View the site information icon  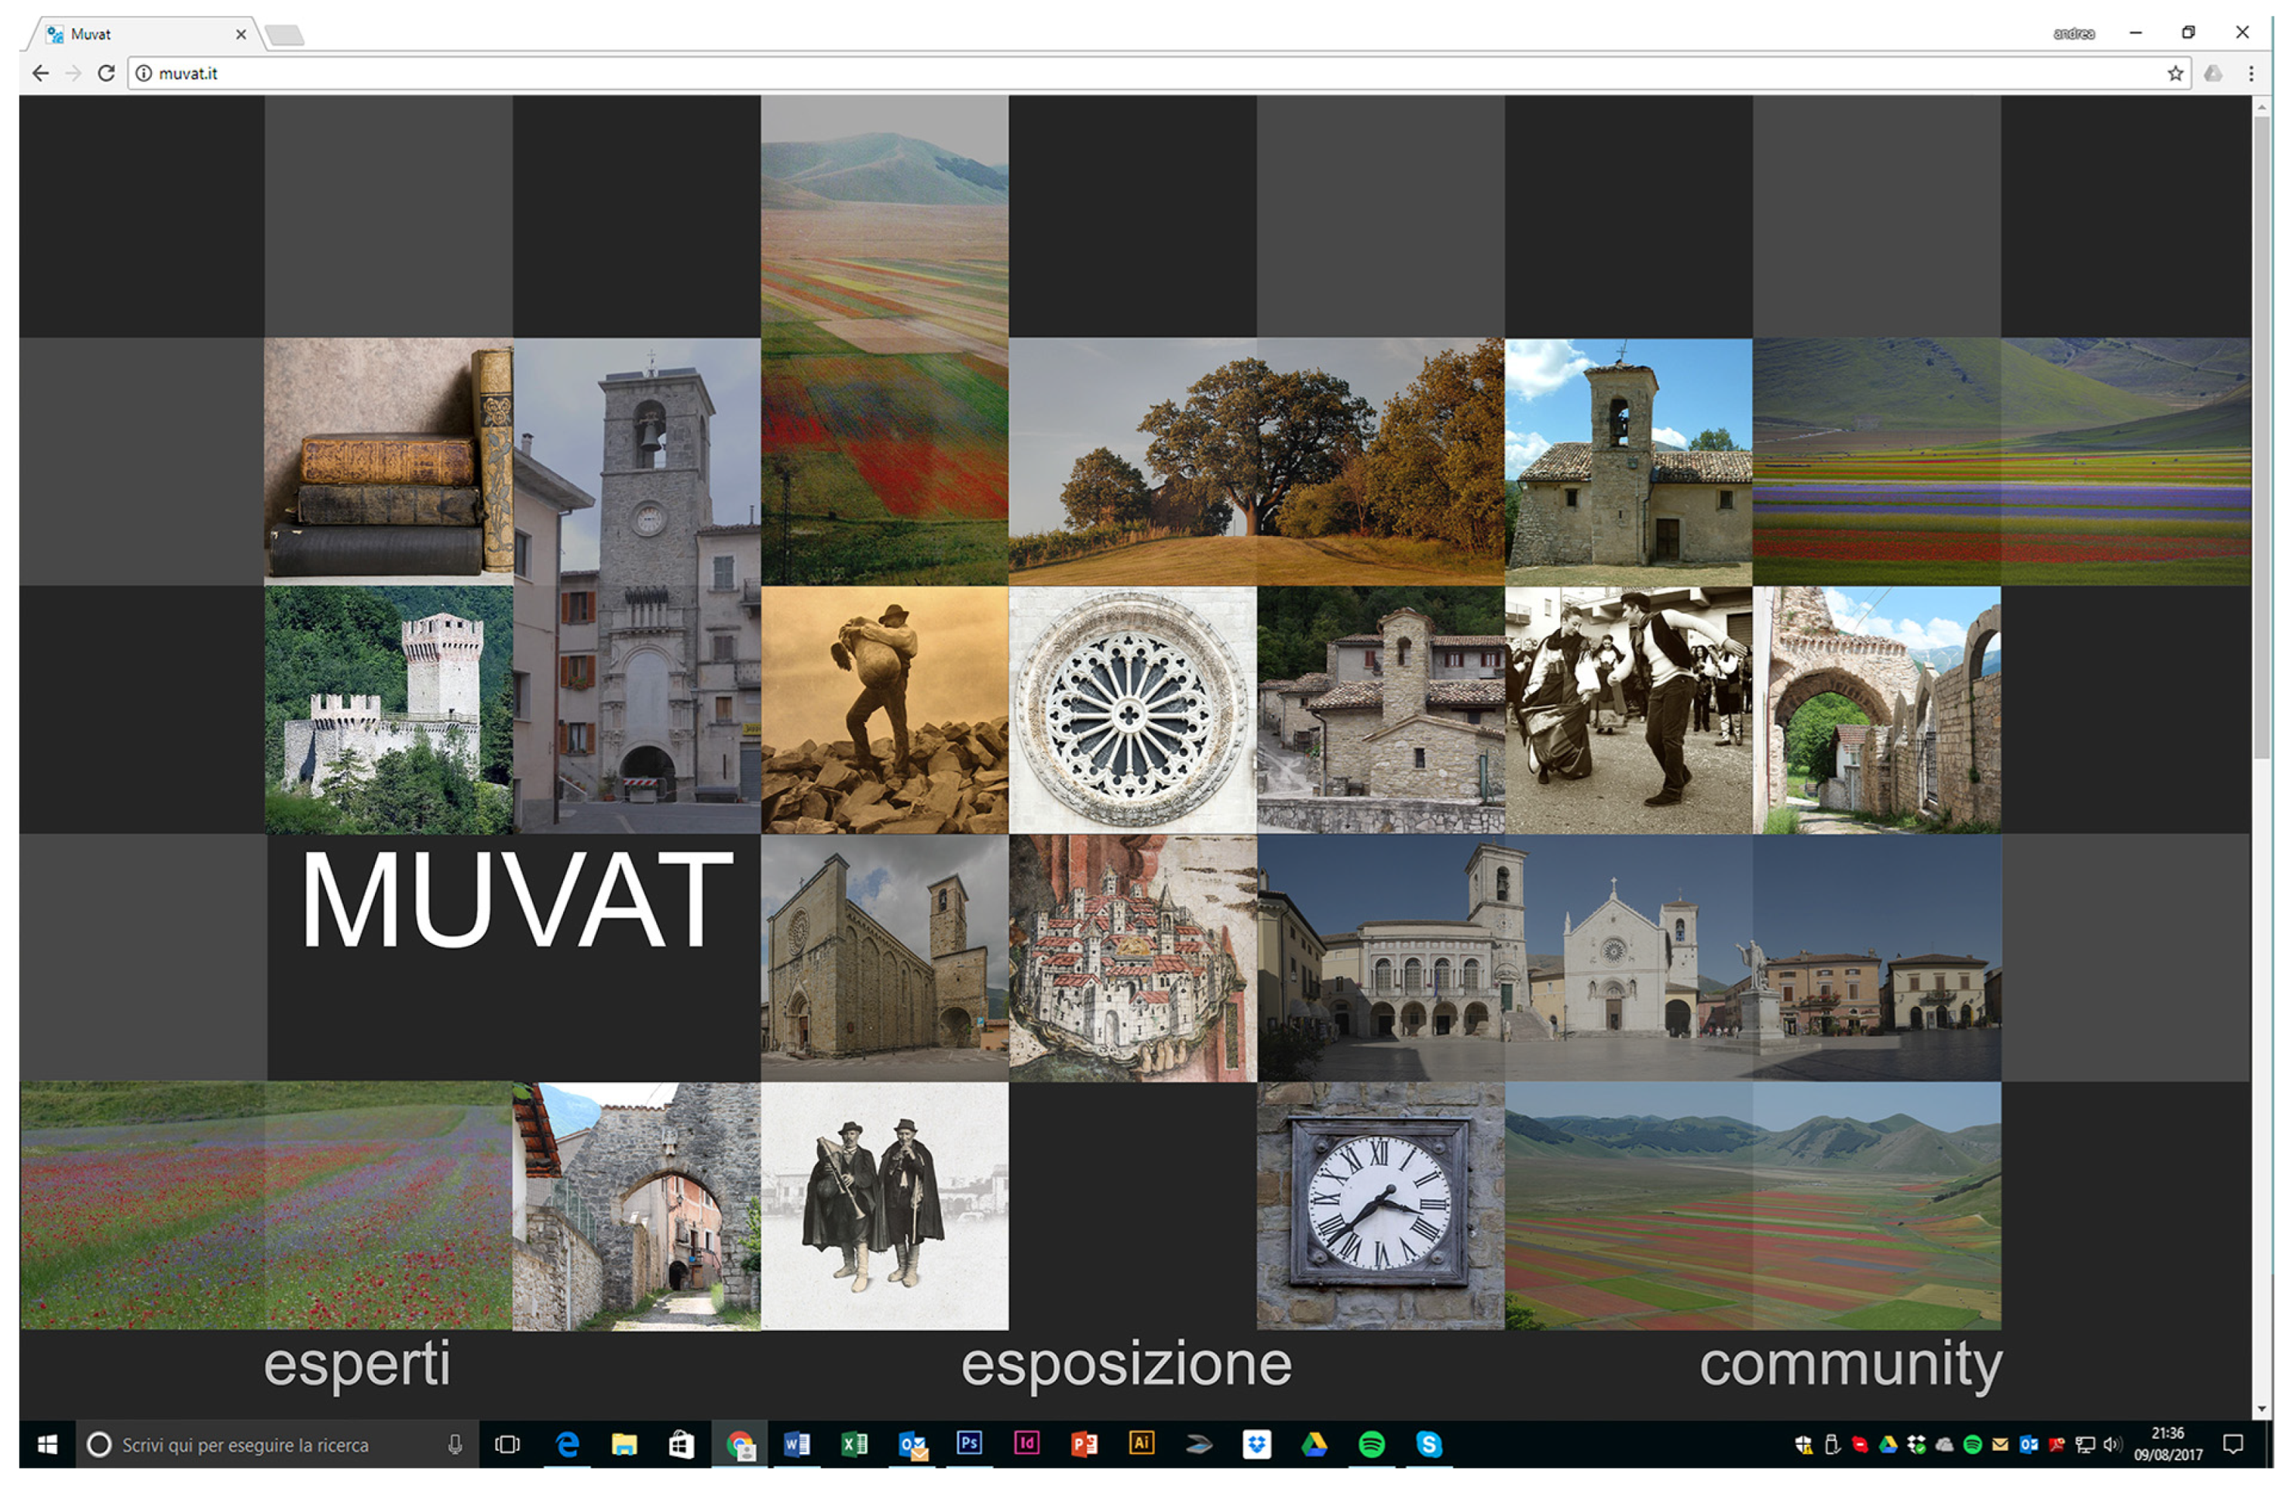pos(143,73)
